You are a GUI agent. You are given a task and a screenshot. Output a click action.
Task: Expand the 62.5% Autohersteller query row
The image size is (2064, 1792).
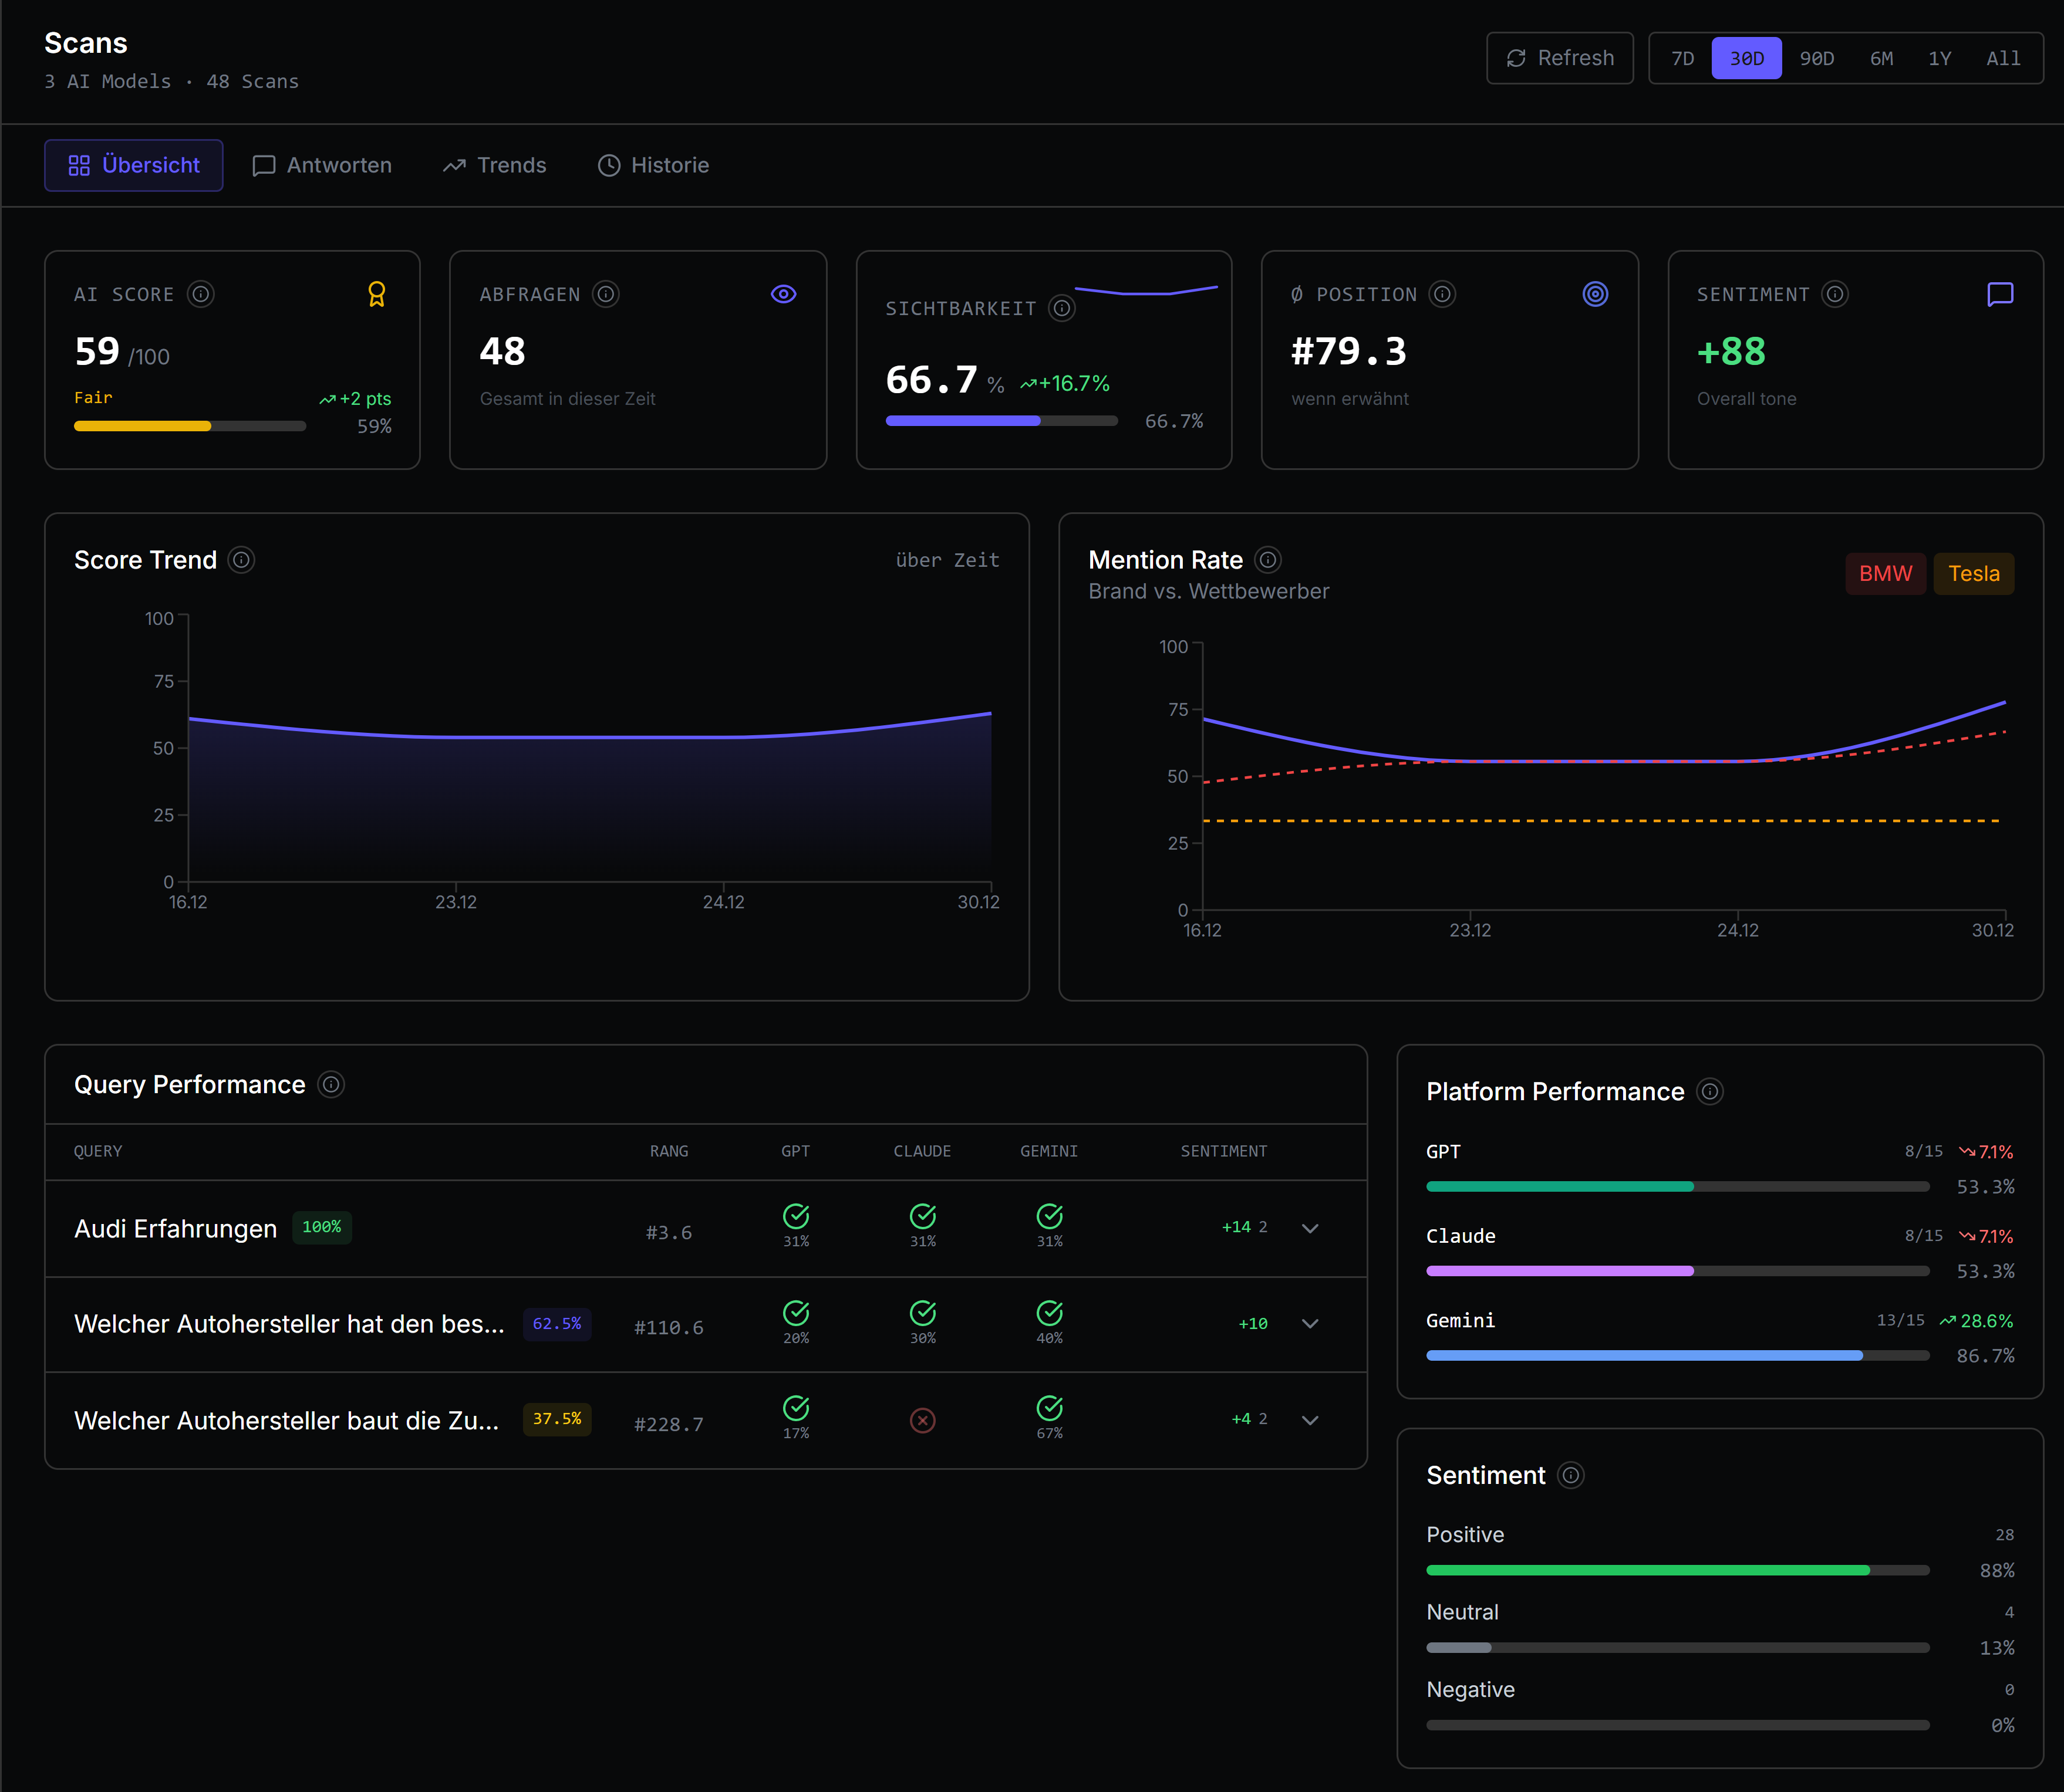(x=1310, y=1324)
